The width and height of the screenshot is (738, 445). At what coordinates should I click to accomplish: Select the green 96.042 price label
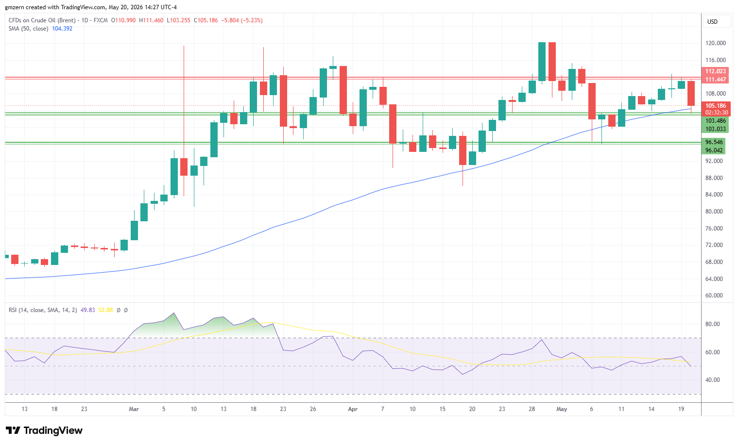(714, 150)
